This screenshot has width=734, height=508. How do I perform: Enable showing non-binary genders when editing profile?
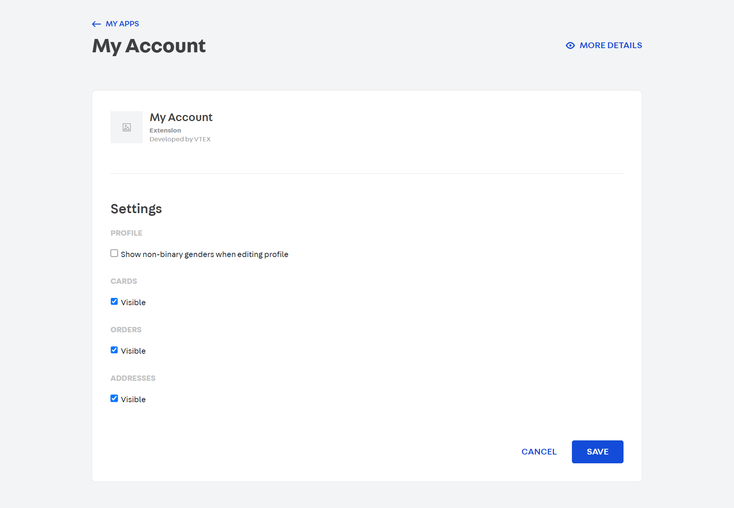(114, 253)
